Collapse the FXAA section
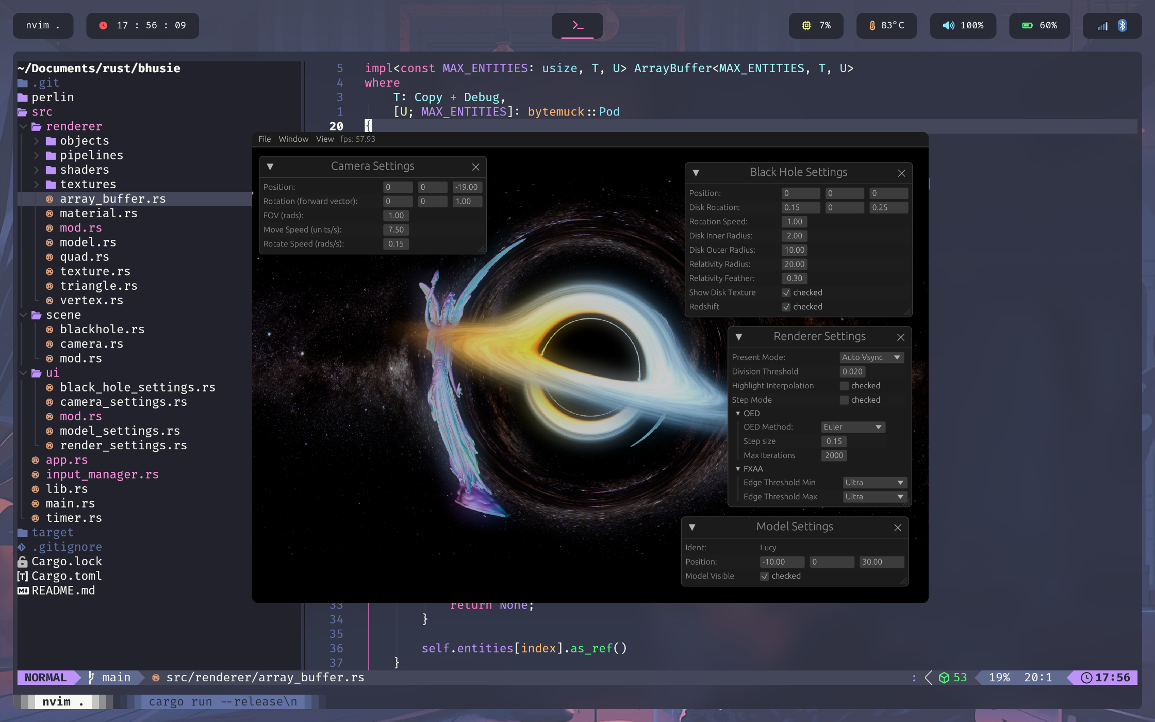 tap(738, 469)
